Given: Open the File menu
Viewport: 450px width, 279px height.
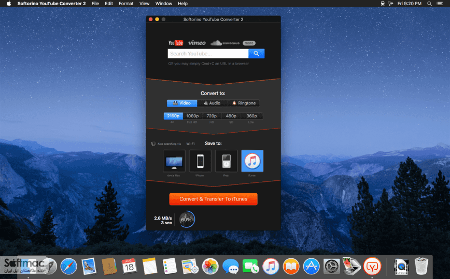Looking at the screenshot, I should [95, 4].
